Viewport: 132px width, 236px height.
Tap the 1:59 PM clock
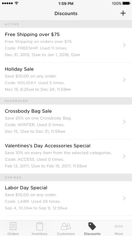pyautogui.click(x=66, y=3)
